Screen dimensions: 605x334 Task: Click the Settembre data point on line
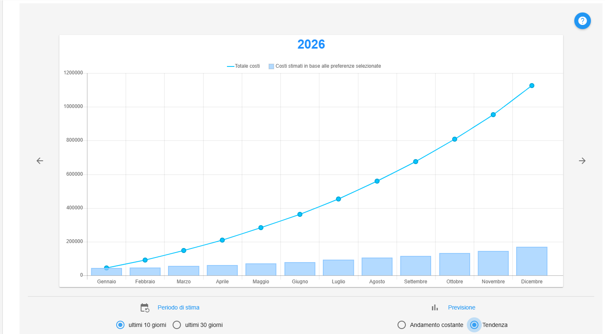(416, 162)
